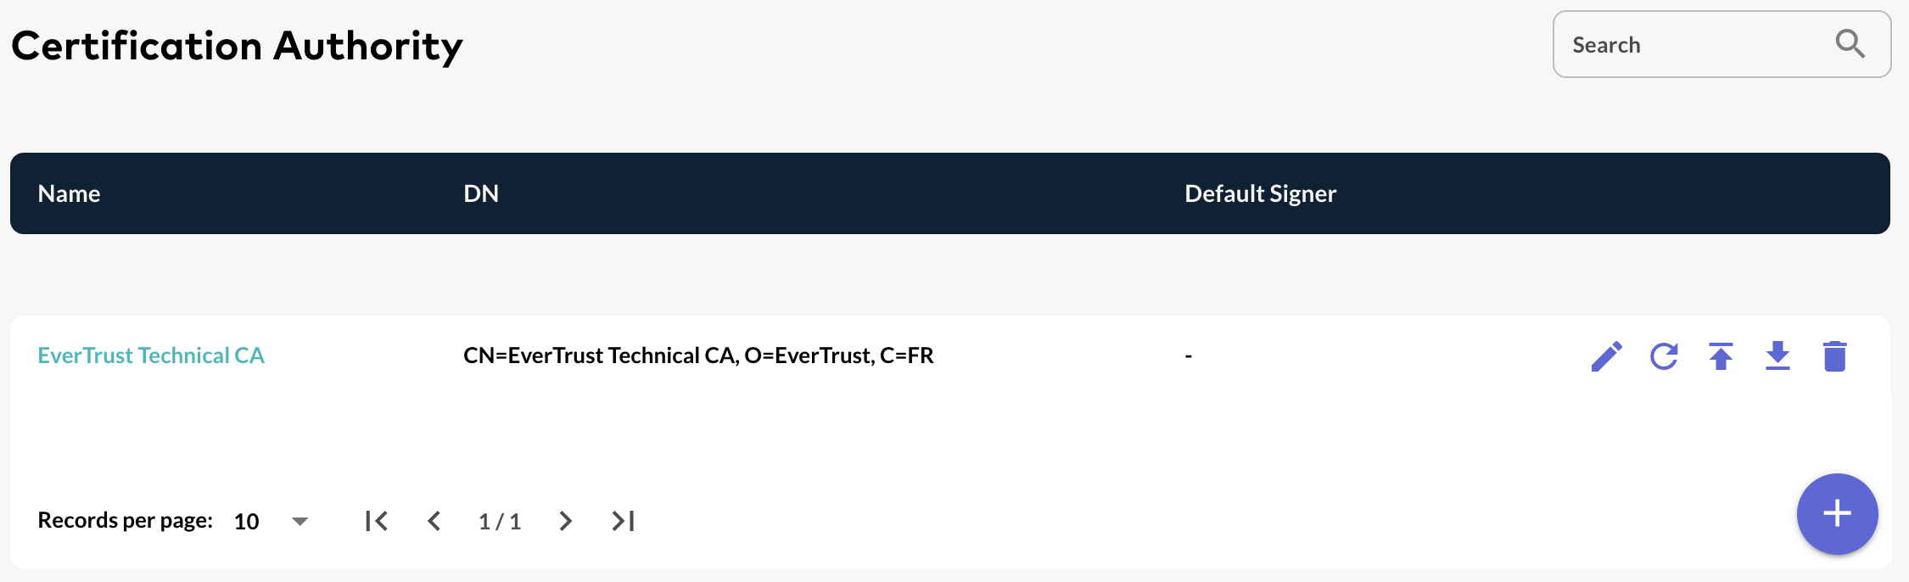Expand the page size selector arrow

click(x=300, y=523)
